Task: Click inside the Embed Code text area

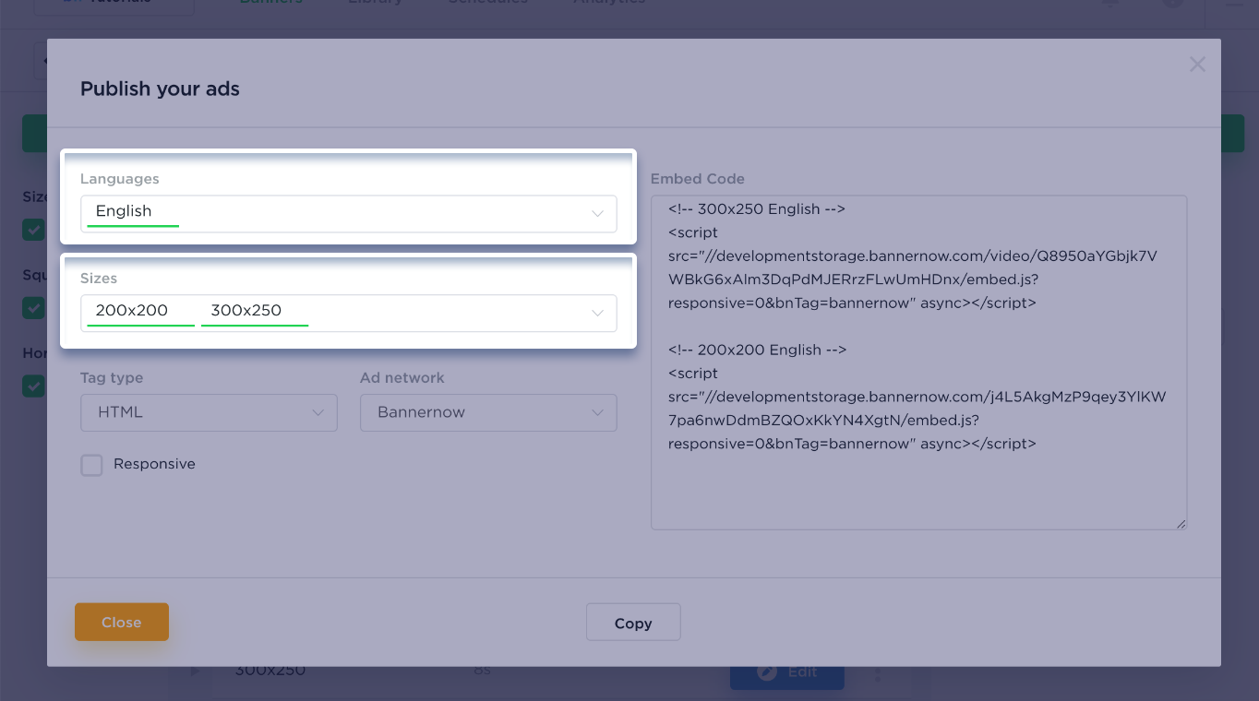Action: (918, 362)
